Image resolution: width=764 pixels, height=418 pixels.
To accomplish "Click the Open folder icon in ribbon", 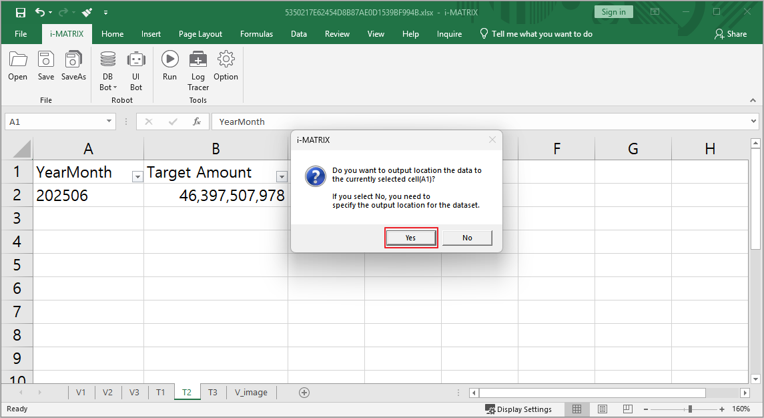I will point(17,66).
